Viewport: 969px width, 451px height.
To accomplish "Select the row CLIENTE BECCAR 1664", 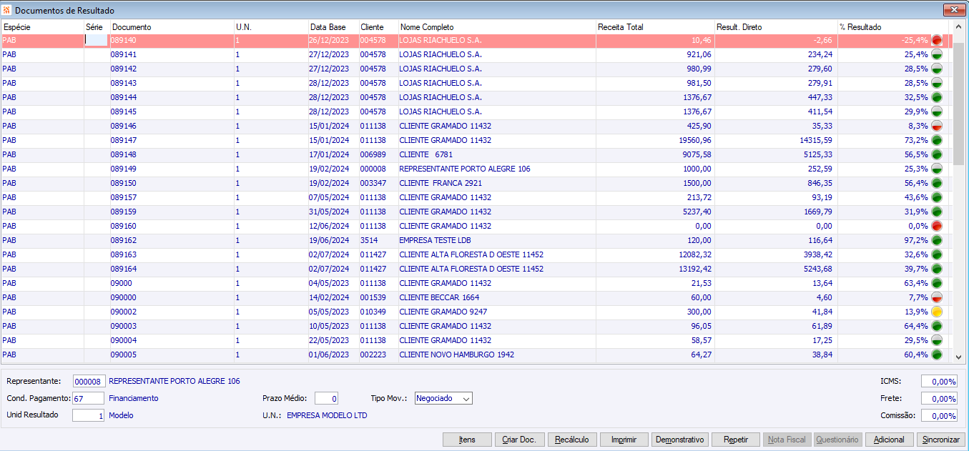I will click(476, 297).
